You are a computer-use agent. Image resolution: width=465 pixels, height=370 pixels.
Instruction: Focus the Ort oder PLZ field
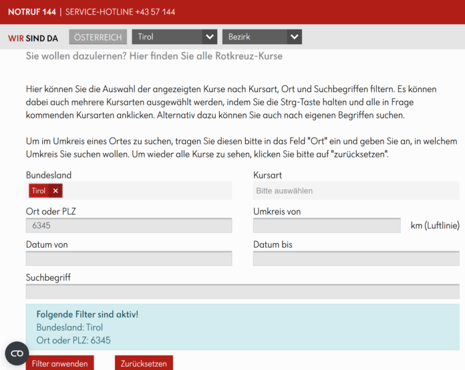(128, 226)
